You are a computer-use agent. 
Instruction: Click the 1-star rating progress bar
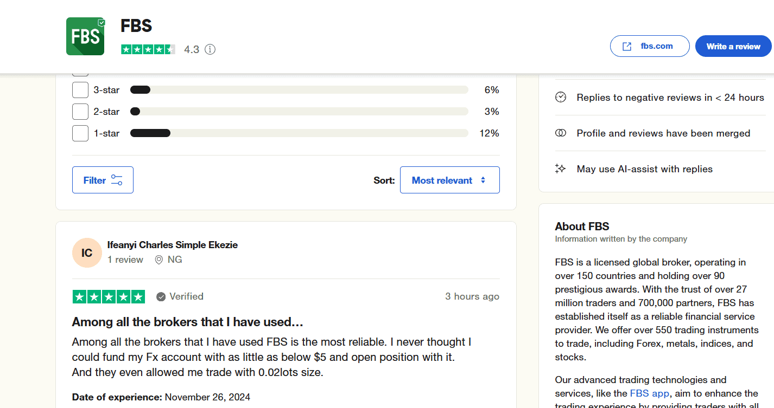coord(299,133)
